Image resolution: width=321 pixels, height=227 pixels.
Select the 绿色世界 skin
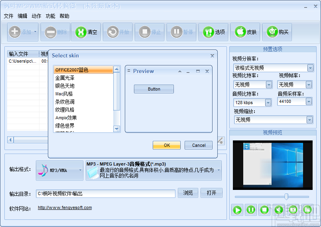(83, 126)
